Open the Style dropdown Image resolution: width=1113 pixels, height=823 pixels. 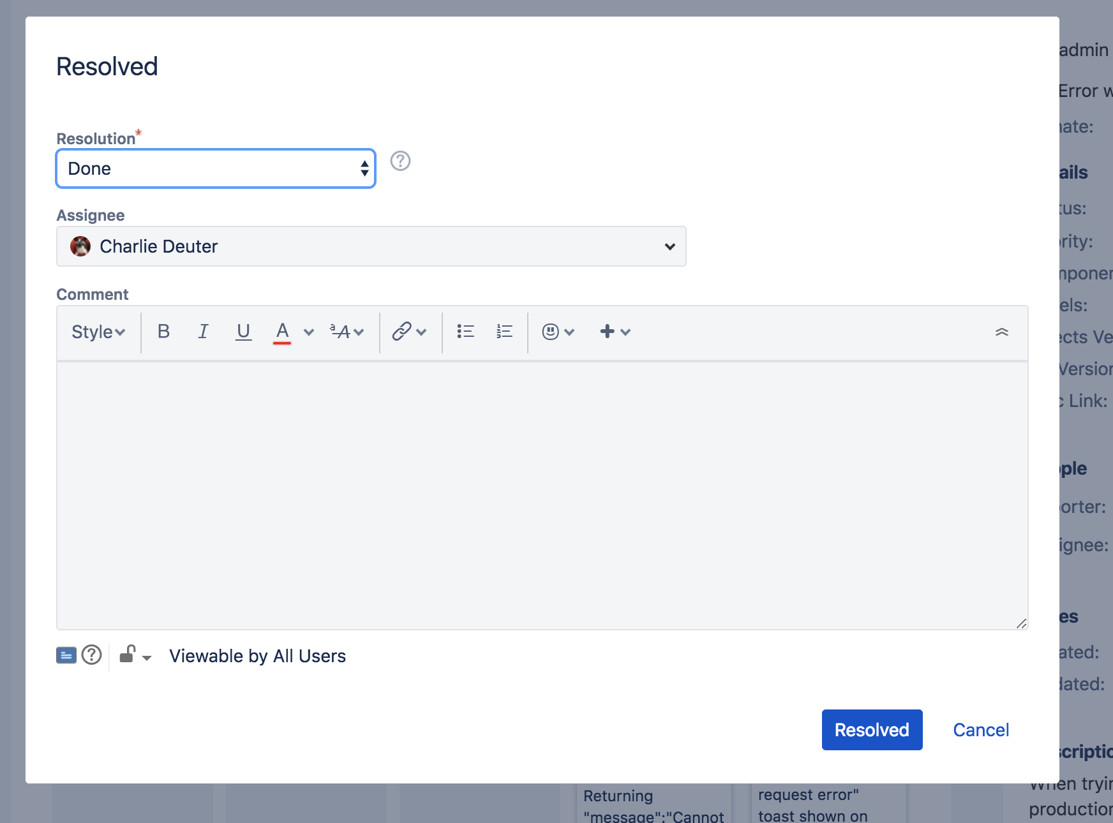pyautogui.click(x=98, y=332)
